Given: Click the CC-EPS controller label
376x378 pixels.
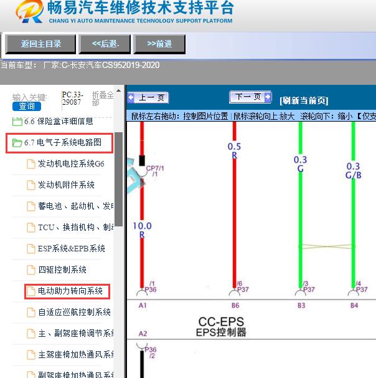Looking at the screenshot, I should click(221, 327).
